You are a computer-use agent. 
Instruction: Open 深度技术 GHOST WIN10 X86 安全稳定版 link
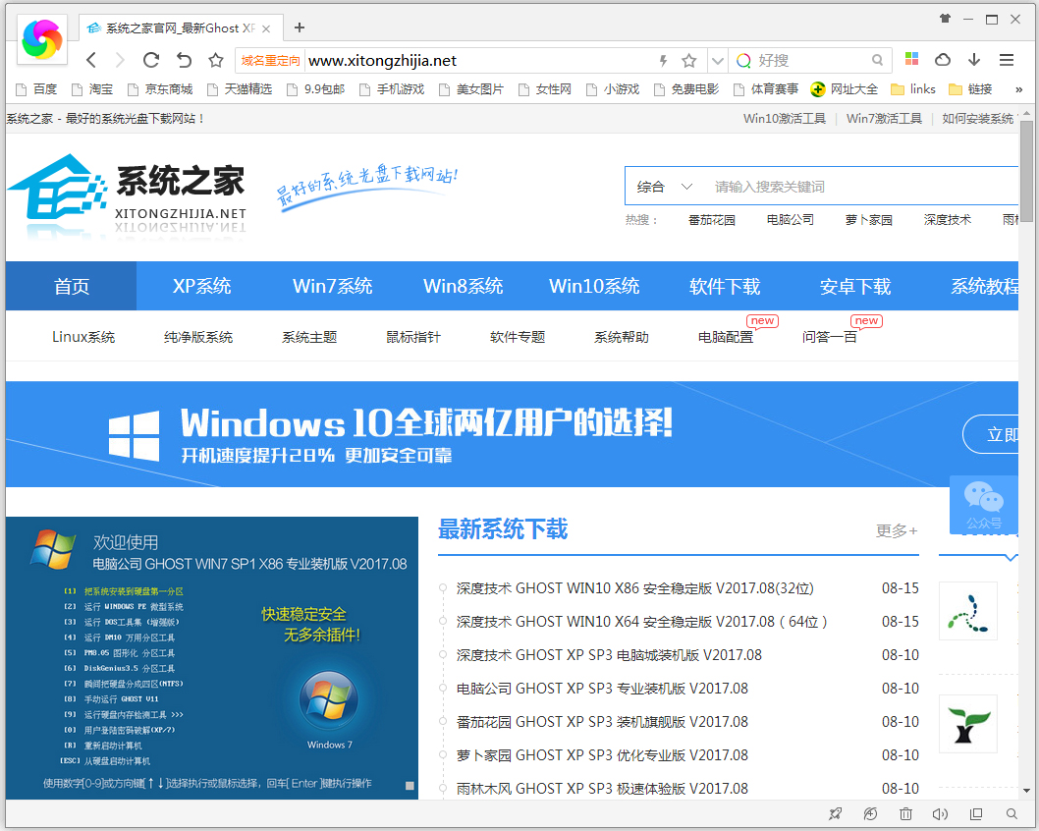(634, 588)
